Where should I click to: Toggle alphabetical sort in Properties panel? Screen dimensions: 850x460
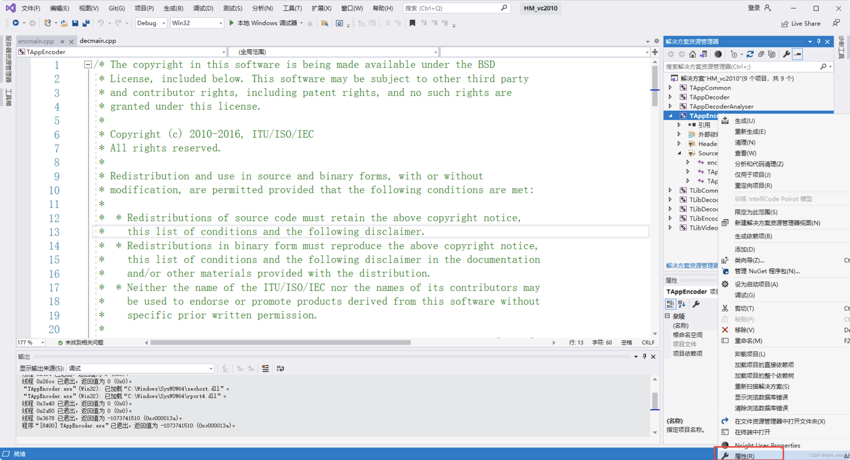(x=682, y=304)
